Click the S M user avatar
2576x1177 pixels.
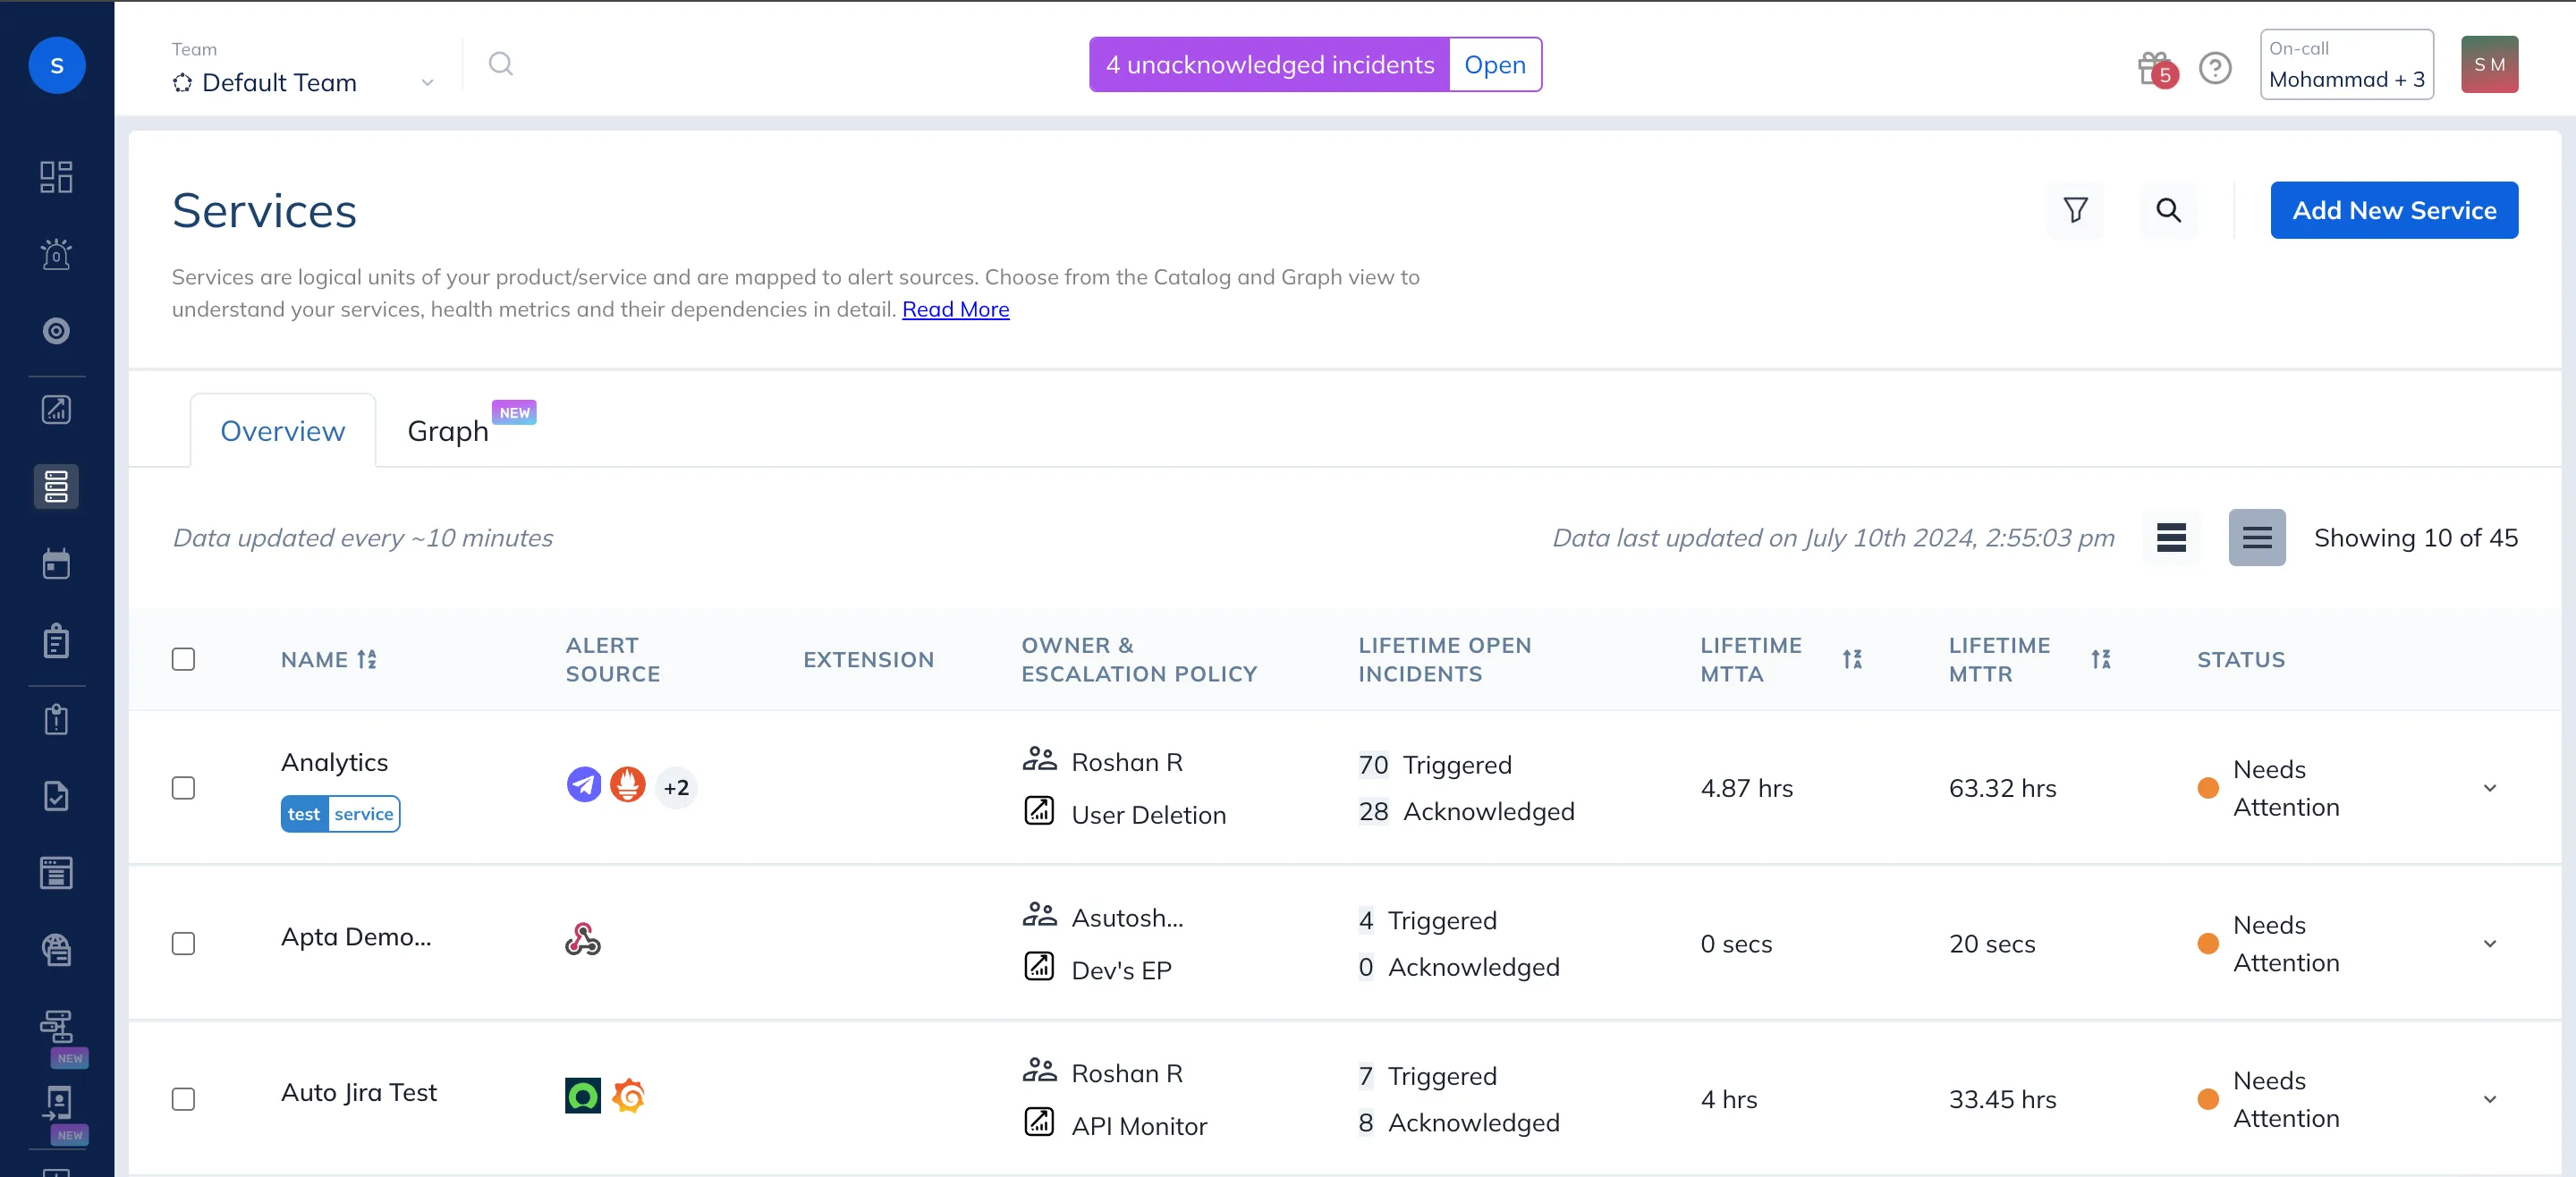click(2488, 65)
